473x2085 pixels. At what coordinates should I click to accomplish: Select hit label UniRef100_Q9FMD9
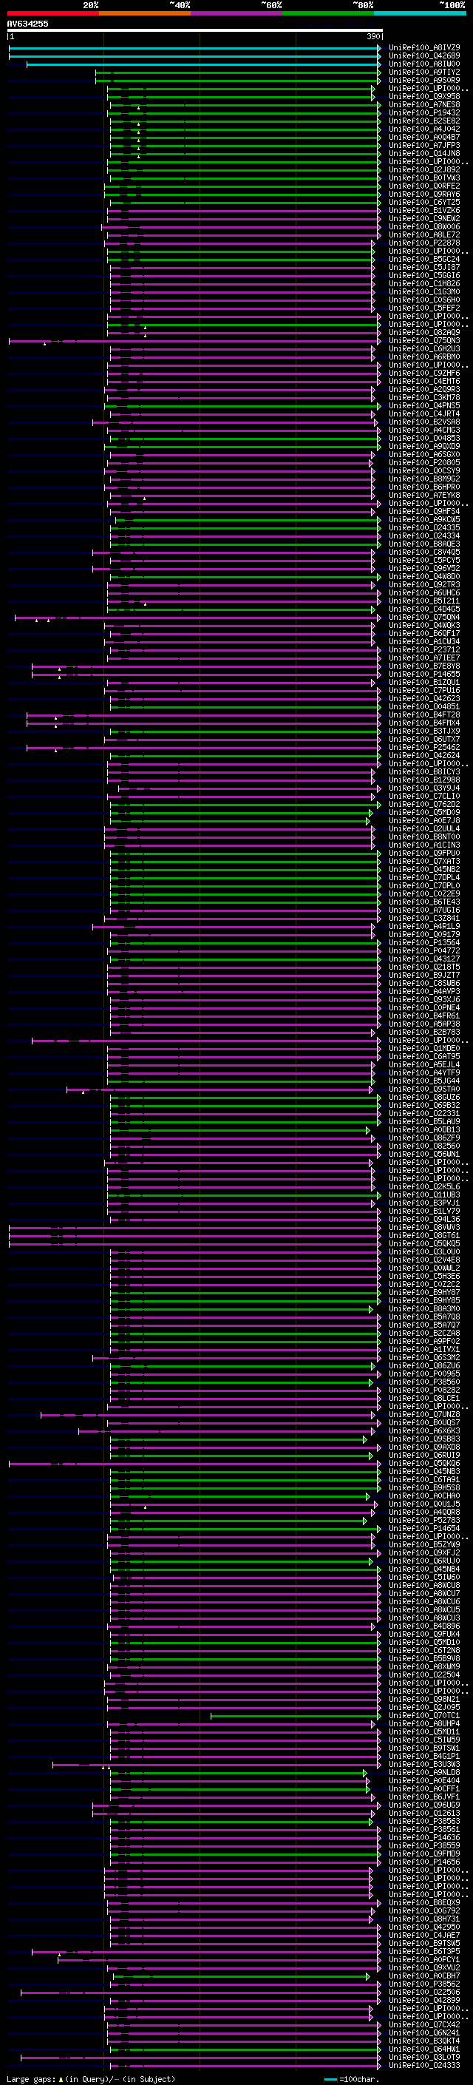(x=424, y=1853)
